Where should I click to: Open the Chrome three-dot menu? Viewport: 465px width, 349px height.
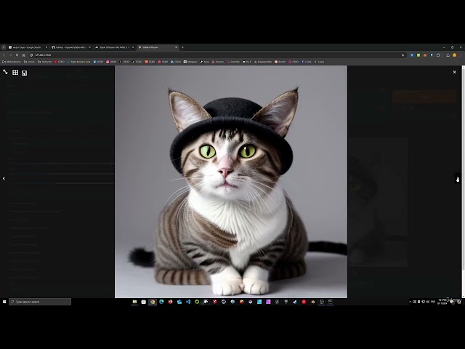461,55
